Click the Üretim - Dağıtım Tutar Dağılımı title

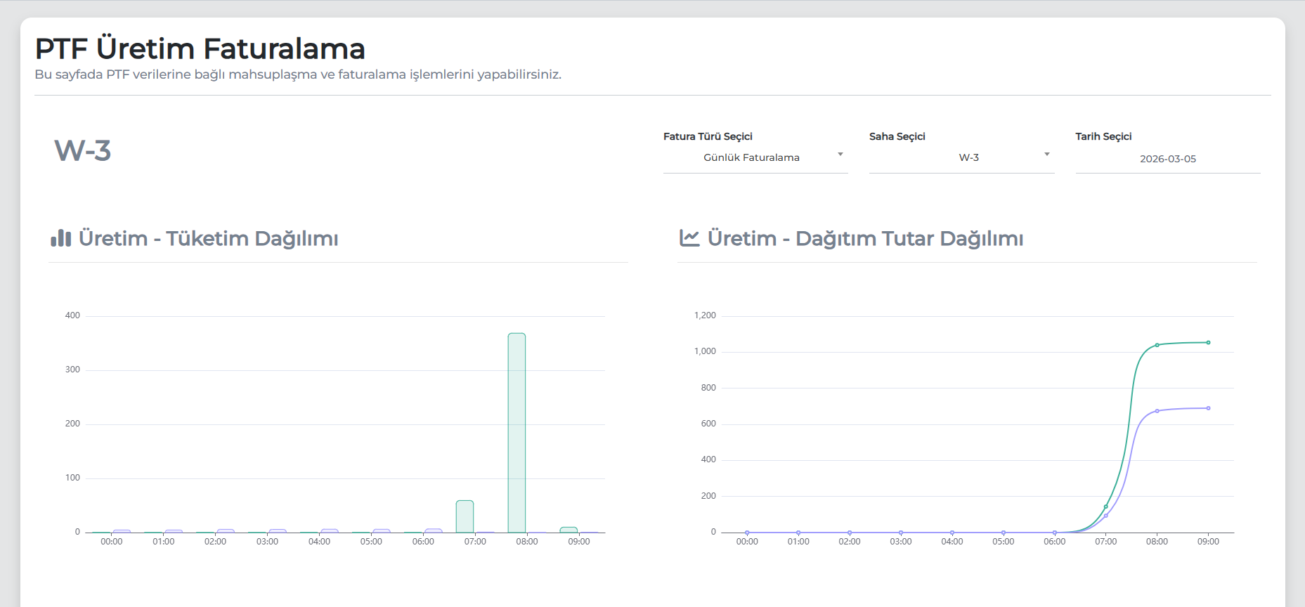click(x=865, y=239)
